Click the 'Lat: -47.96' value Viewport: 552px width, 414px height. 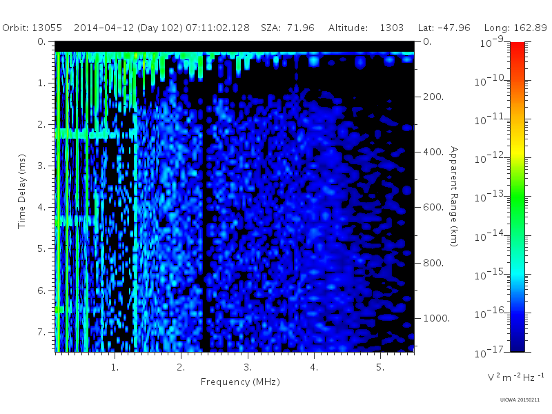tap(444, 28)
